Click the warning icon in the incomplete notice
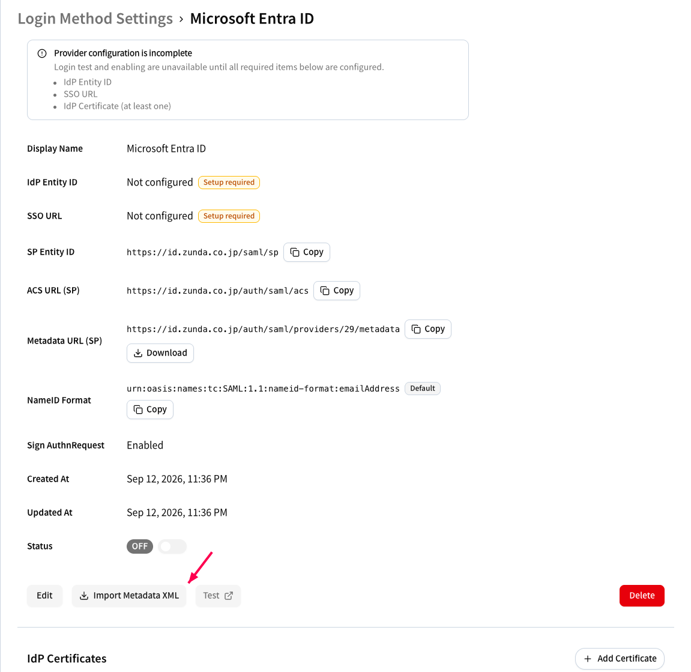 tap(42, 53)
